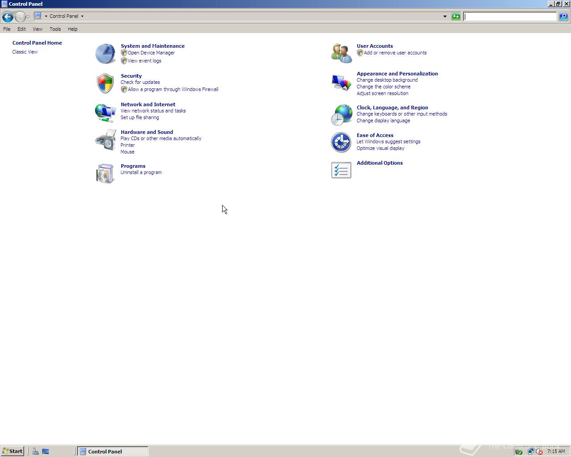
Task: Open the Clock, Language, and Region globe icon
Action: [x=341, y=115]
